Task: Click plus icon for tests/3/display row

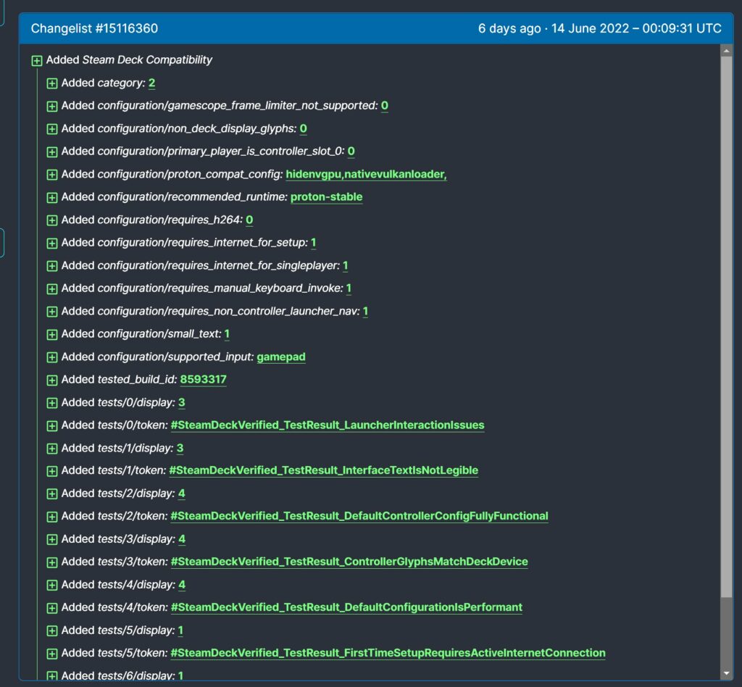Action: click(x=52, y=540)
